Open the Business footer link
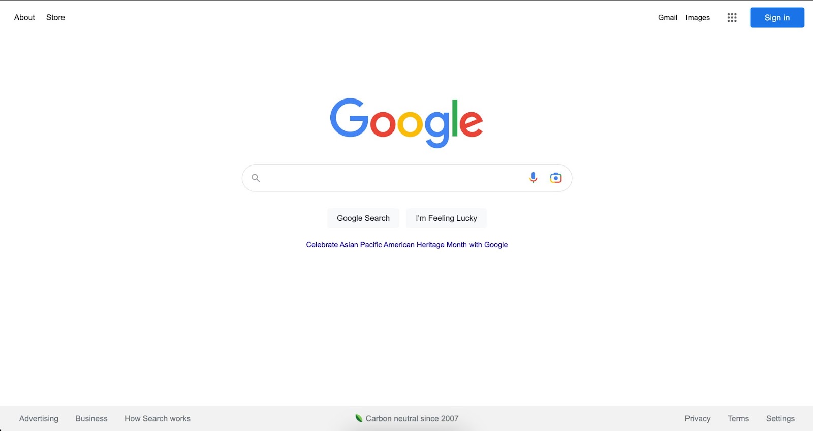Screen dimensions: 813x431 tap(91, 419)
